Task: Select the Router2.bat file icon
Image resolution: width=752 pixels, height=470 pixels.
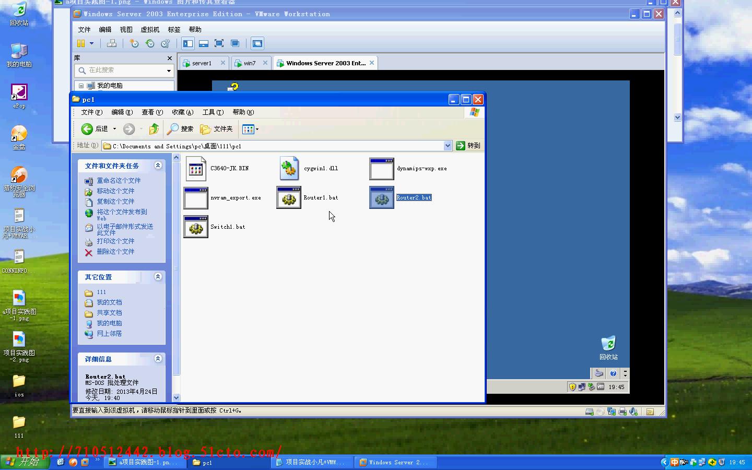Action: click(x=382, y=198)
